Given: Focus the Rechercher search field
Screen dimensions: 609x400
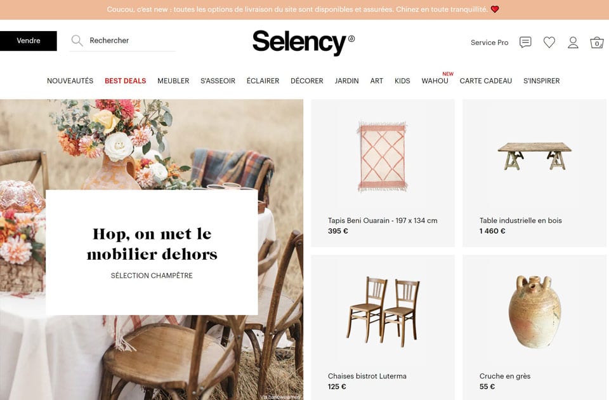Looking at the screenshot, I should click(122, 41).
